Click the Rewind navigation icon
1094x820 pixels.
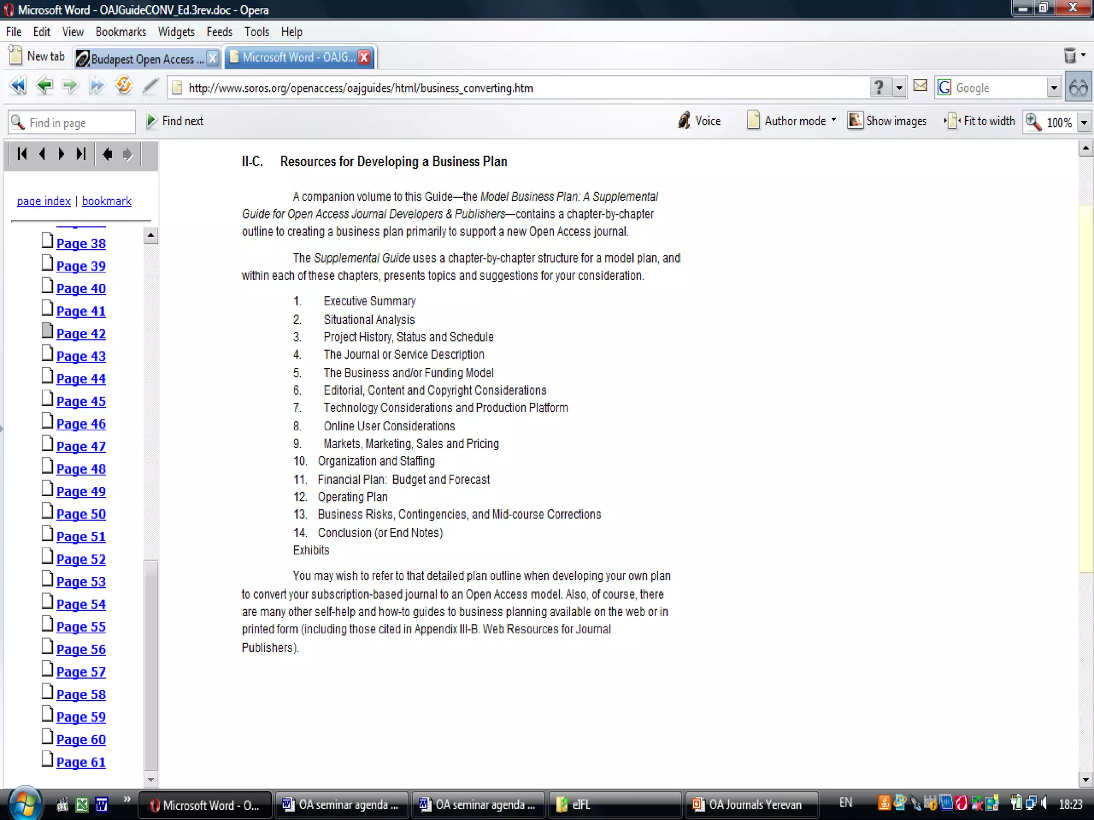tap(18, 86)
